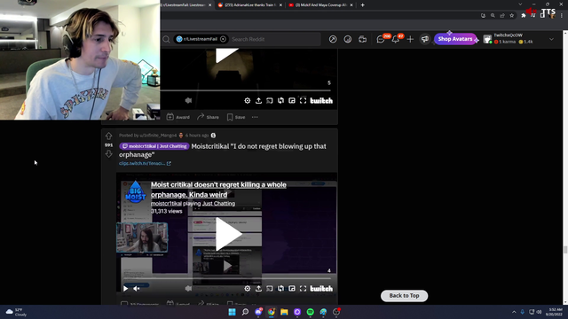Focus the Search Reddit input field

click(274, 39)
